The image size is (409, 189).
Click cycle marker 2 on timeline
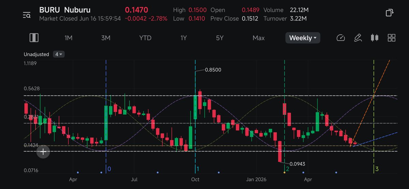point(287,169)
